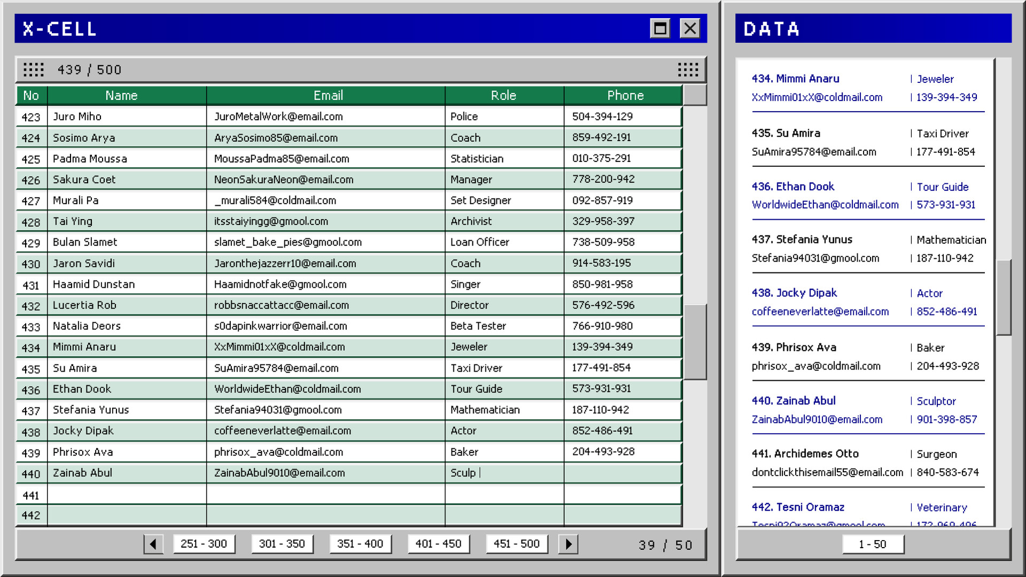Click the right grid handle icon on X-CELL toolbar

click(687, 69)
